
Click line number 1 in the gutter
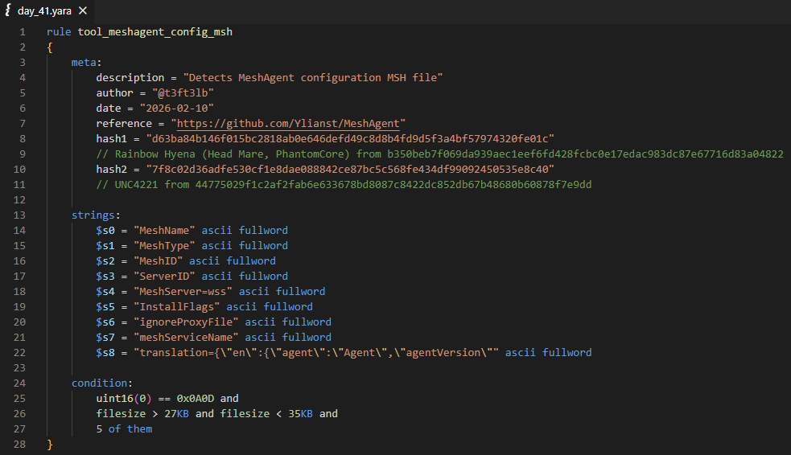coord(23,31)
